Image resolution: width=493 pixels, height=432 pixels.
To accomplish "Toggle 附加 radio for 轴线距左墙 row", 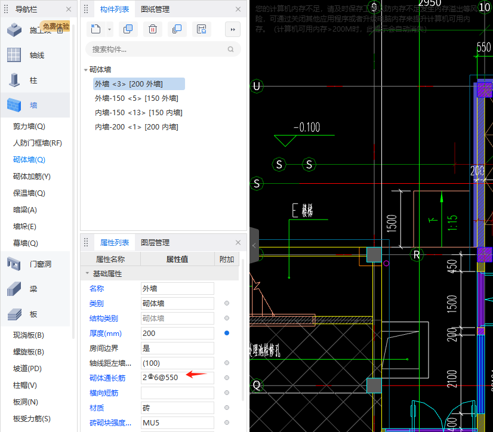I will pyautogui.click(x=227, y=363).
